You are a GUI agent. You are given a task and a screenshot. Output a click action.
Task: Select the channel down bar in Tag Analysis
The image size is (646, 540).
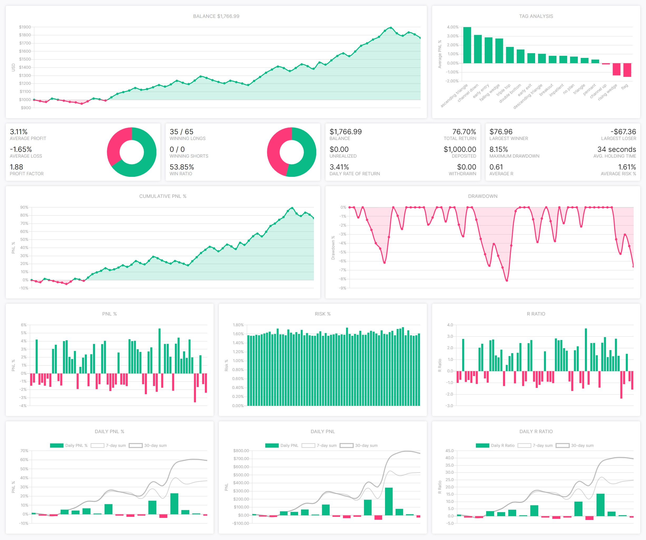[x=478, y=49]
